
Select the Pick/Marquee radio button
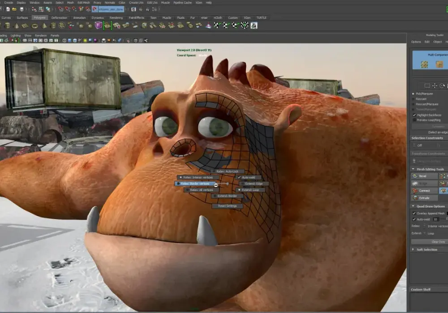click(x=413, y=93)
